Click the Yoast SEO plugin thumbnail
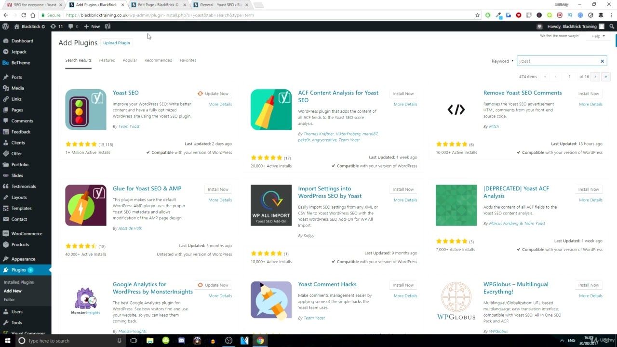 (86, 109)
